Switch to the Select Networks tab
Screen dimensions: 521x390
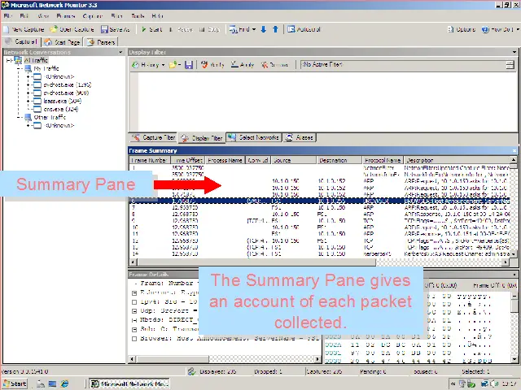tap(254, 137)
